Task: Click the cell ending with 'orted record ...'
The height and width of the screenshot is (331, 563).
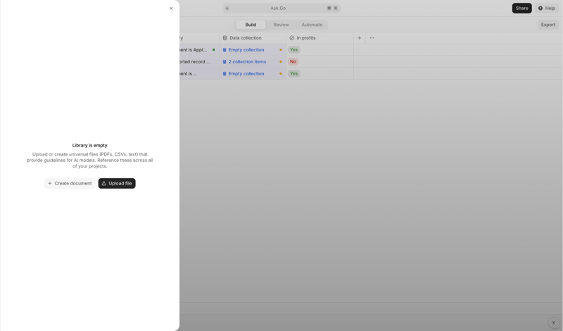Action: pos(199,62)
